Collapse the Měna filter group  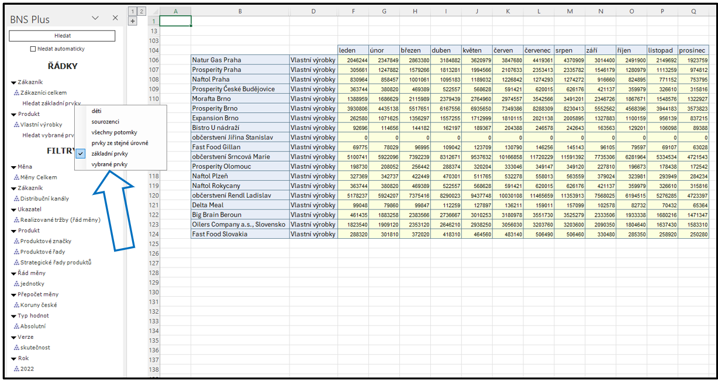click(13, 167)
